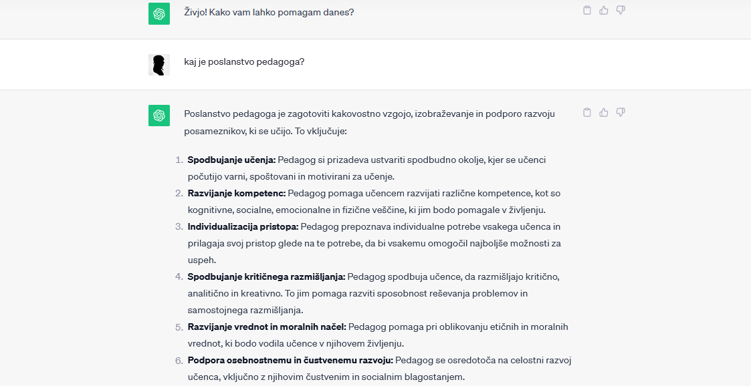Dislike the 'Poslanstvo pedagoga' answer with thumbs down

(620, 112)
